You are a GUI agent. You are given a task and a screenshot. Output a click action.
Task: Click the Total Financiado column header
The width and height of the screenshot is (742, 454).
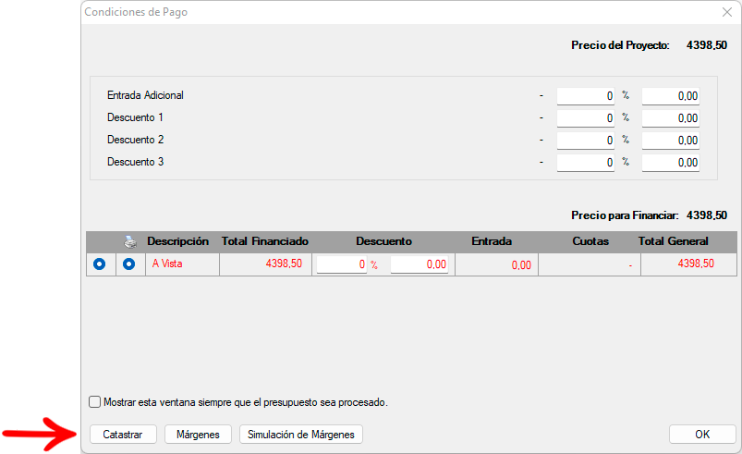coord(265,241)
